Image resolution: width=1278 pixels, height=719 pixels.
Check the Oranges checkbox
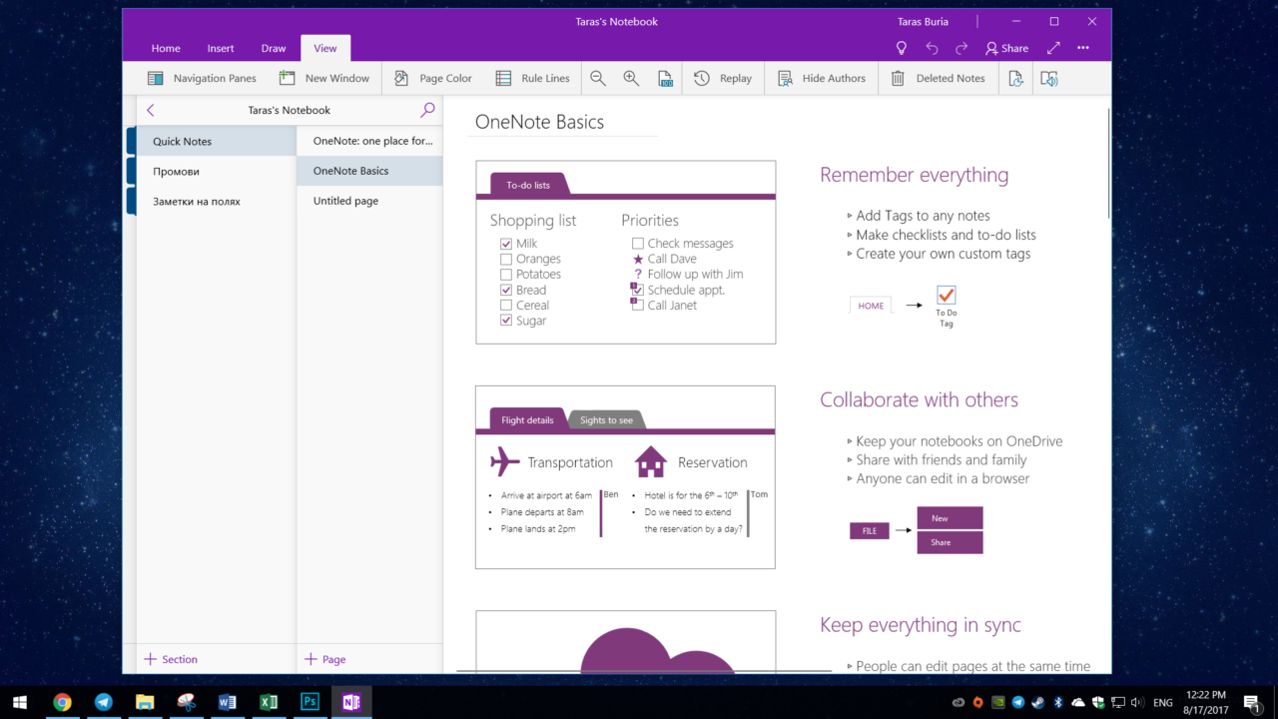pyautogui.click(x=506, y=259)
